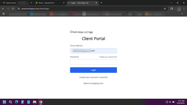The image size is (187, 105).
Task: Open Google Lens search icon in toolbar
Action: [172, 9]
